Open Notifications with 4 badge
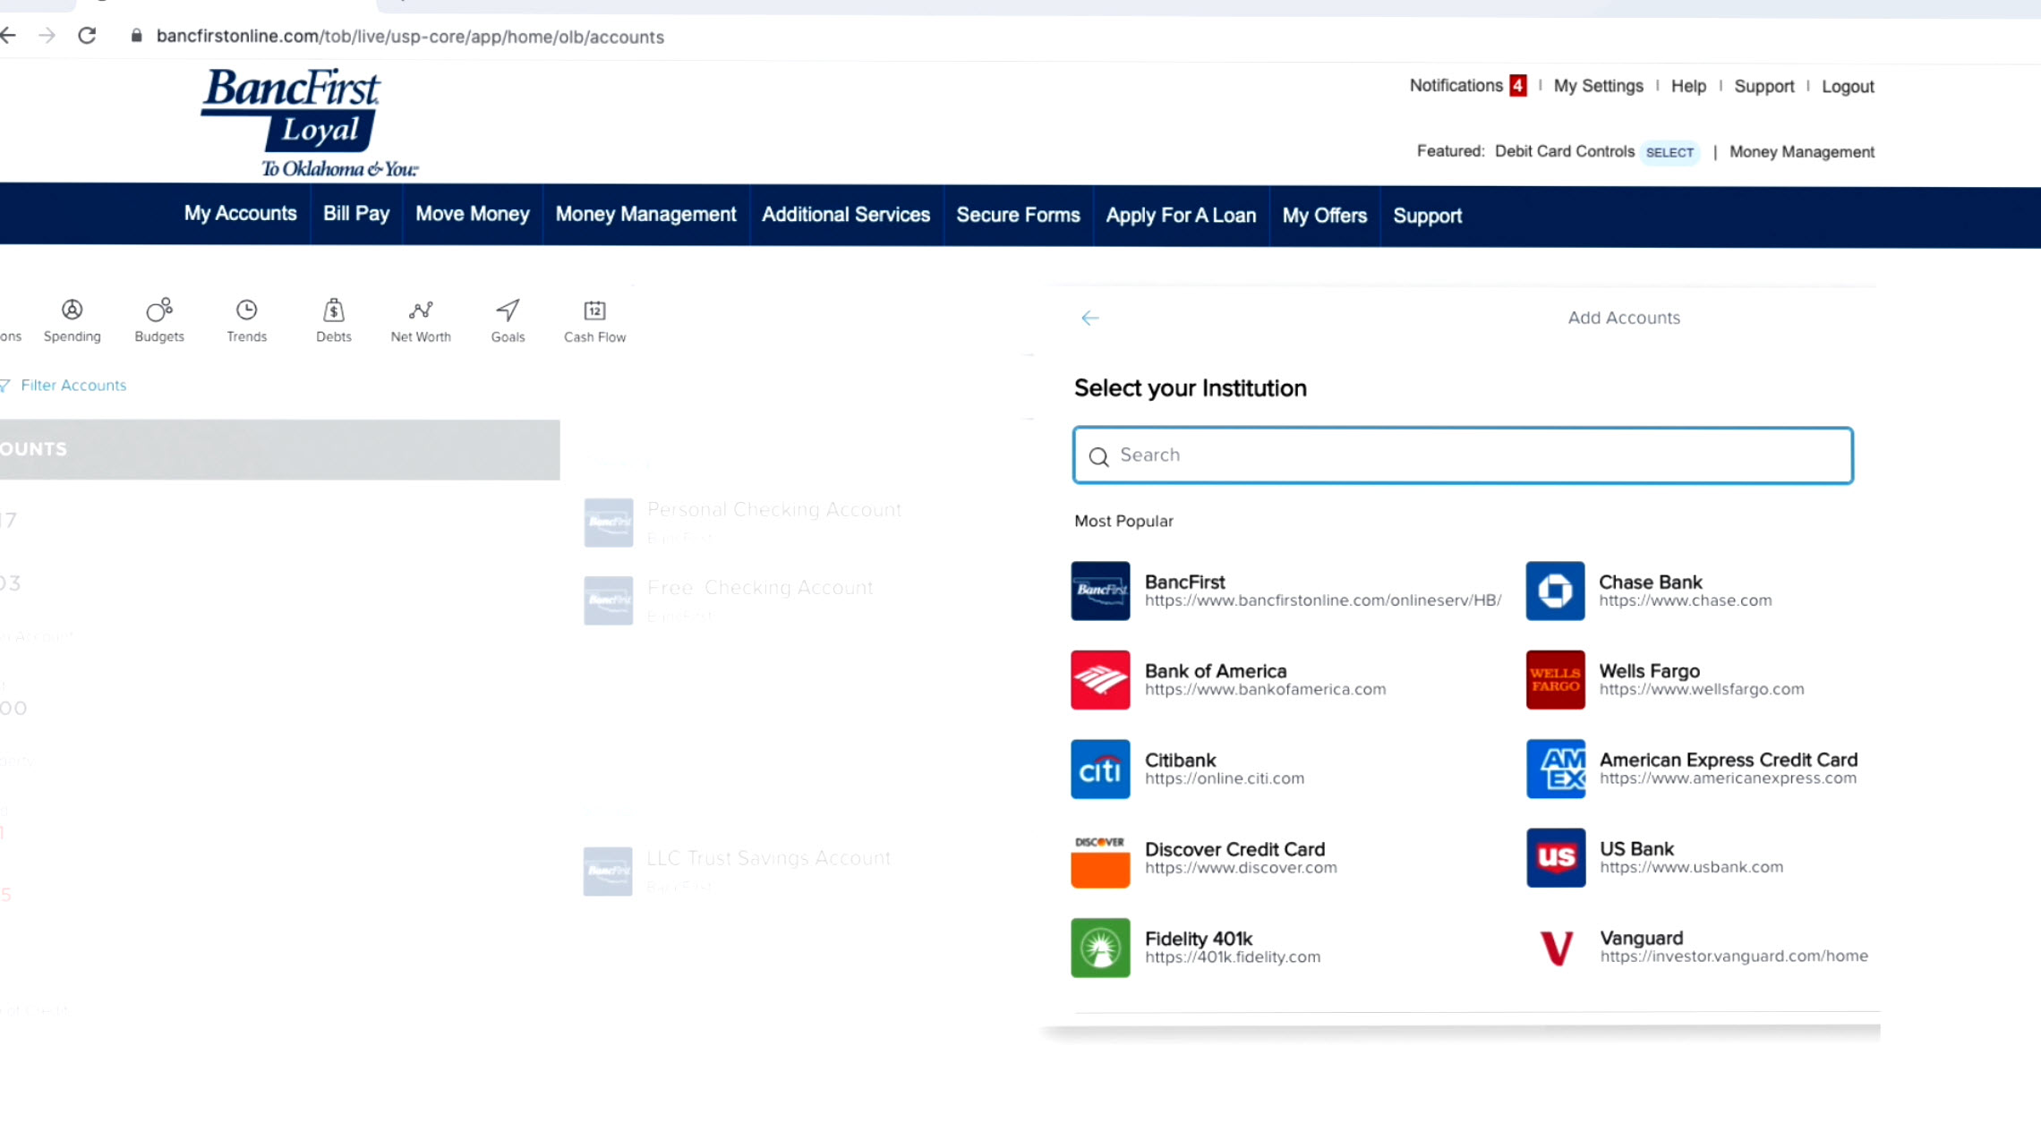The image size is (2041, 1148). pyautogui.click(x=1466, y=86)
